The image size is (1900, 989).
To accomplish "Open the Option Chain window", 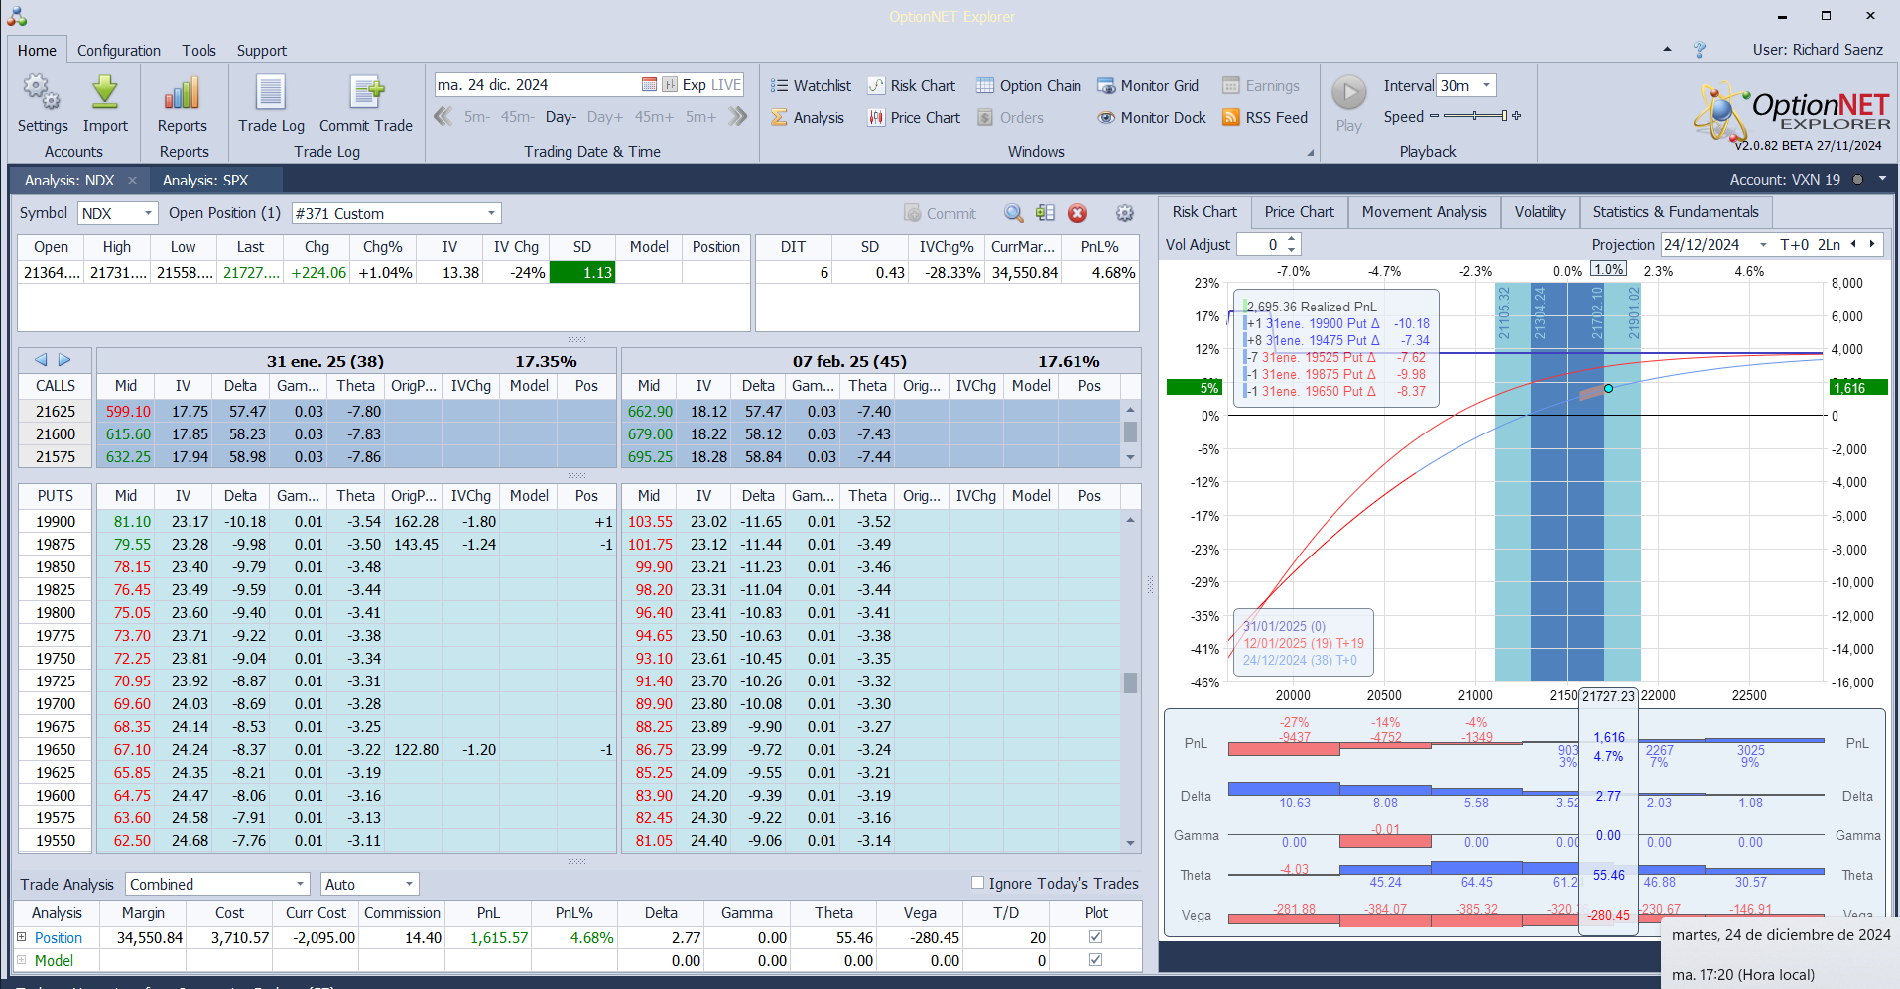I will click(x=1029, y=86).
